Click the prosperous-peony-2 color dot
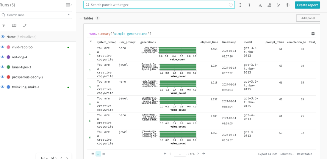This screenshot has height=159, width=327. 8,77
